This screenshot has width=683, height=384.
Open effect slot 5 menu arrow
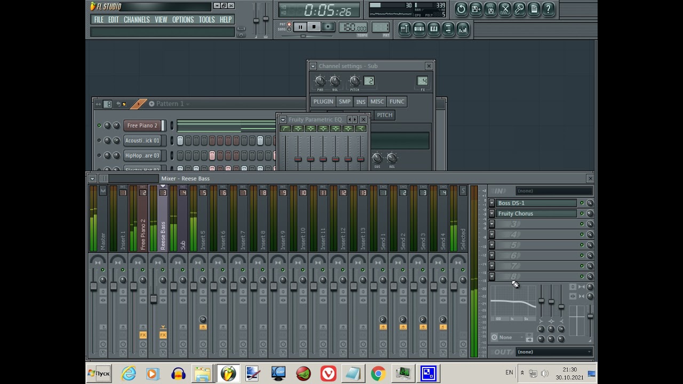[x=492, y=245]
